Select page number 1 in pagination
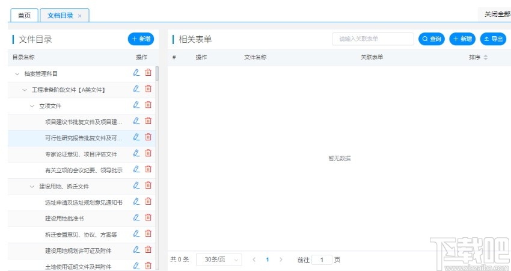Viewport: 511px width, 271px height. click(x=268, y=260)
